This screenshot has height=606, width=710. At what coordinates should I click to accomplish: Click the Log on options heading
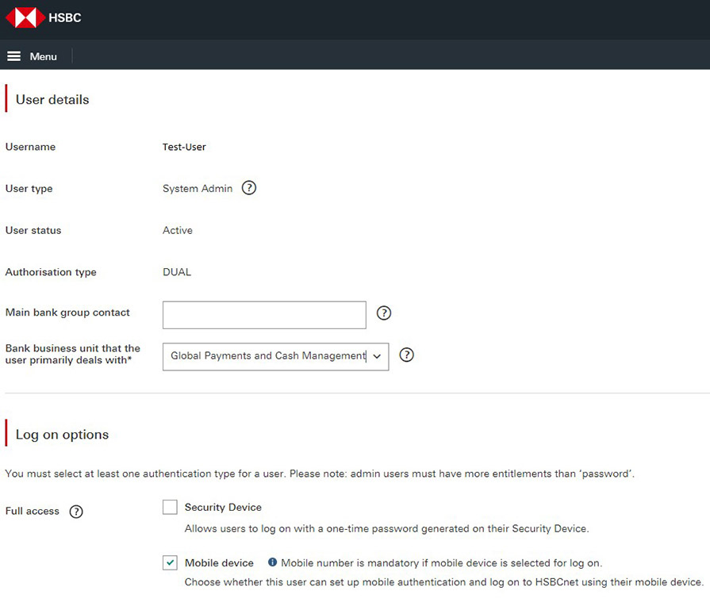pyautogui.click(x=62, y=435)
